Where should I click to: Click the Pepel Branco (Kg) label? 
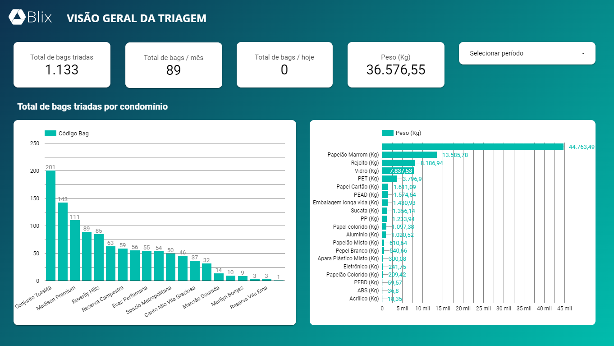[357, 251]
